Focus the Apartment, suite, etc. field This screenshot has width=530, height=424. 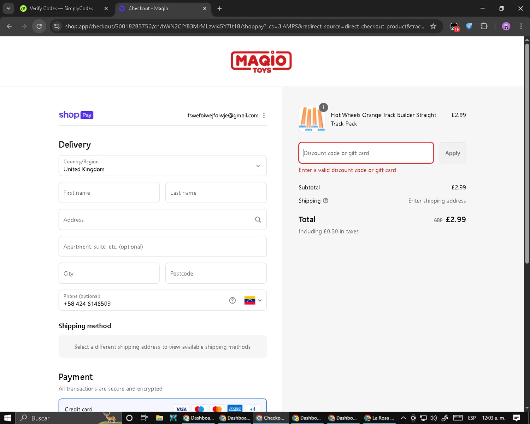coord(163,246)
